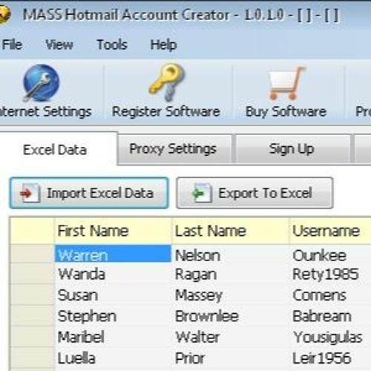Select the Stephen first name cell

[113, 315]
